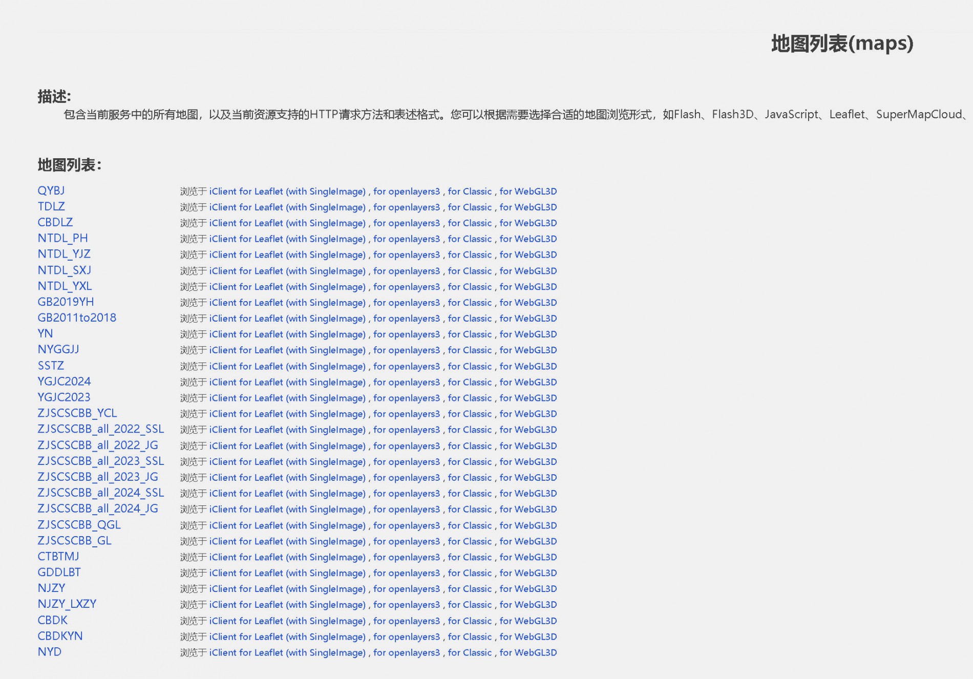
Task: View CTBTMJ map for Classic
Action: pos(469,557)
